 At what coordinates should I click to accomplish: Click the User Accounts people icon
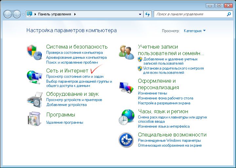click(126, 52)
